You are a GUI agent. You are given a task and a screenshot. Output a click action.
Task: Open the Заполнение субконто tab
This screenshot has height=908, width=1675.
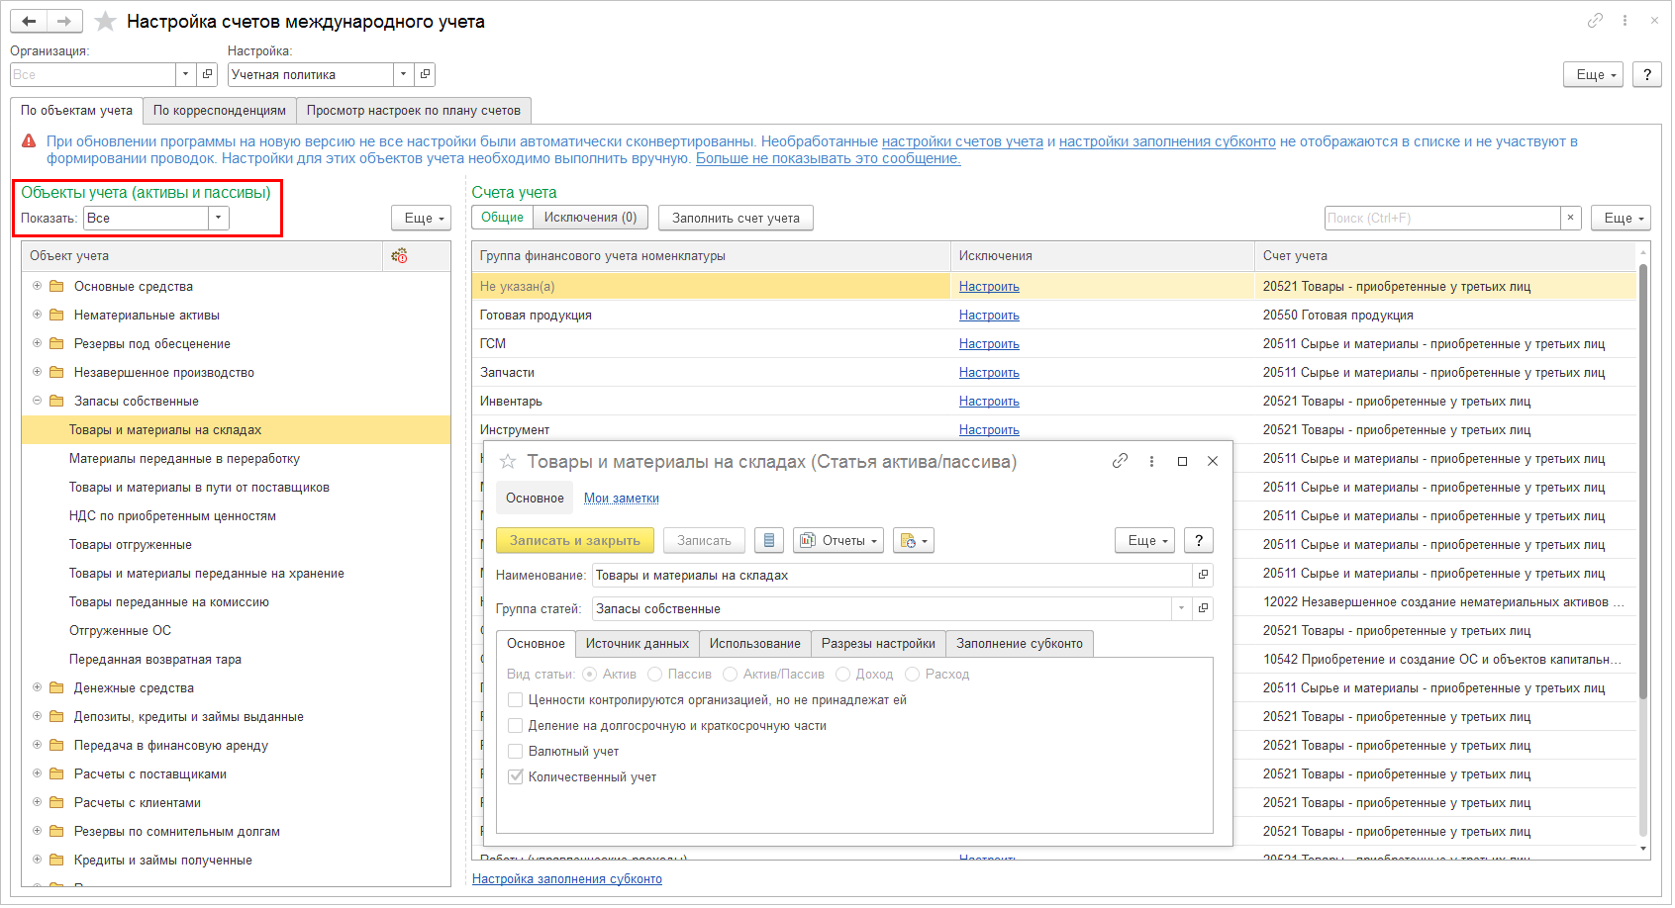coord(1019,644)
